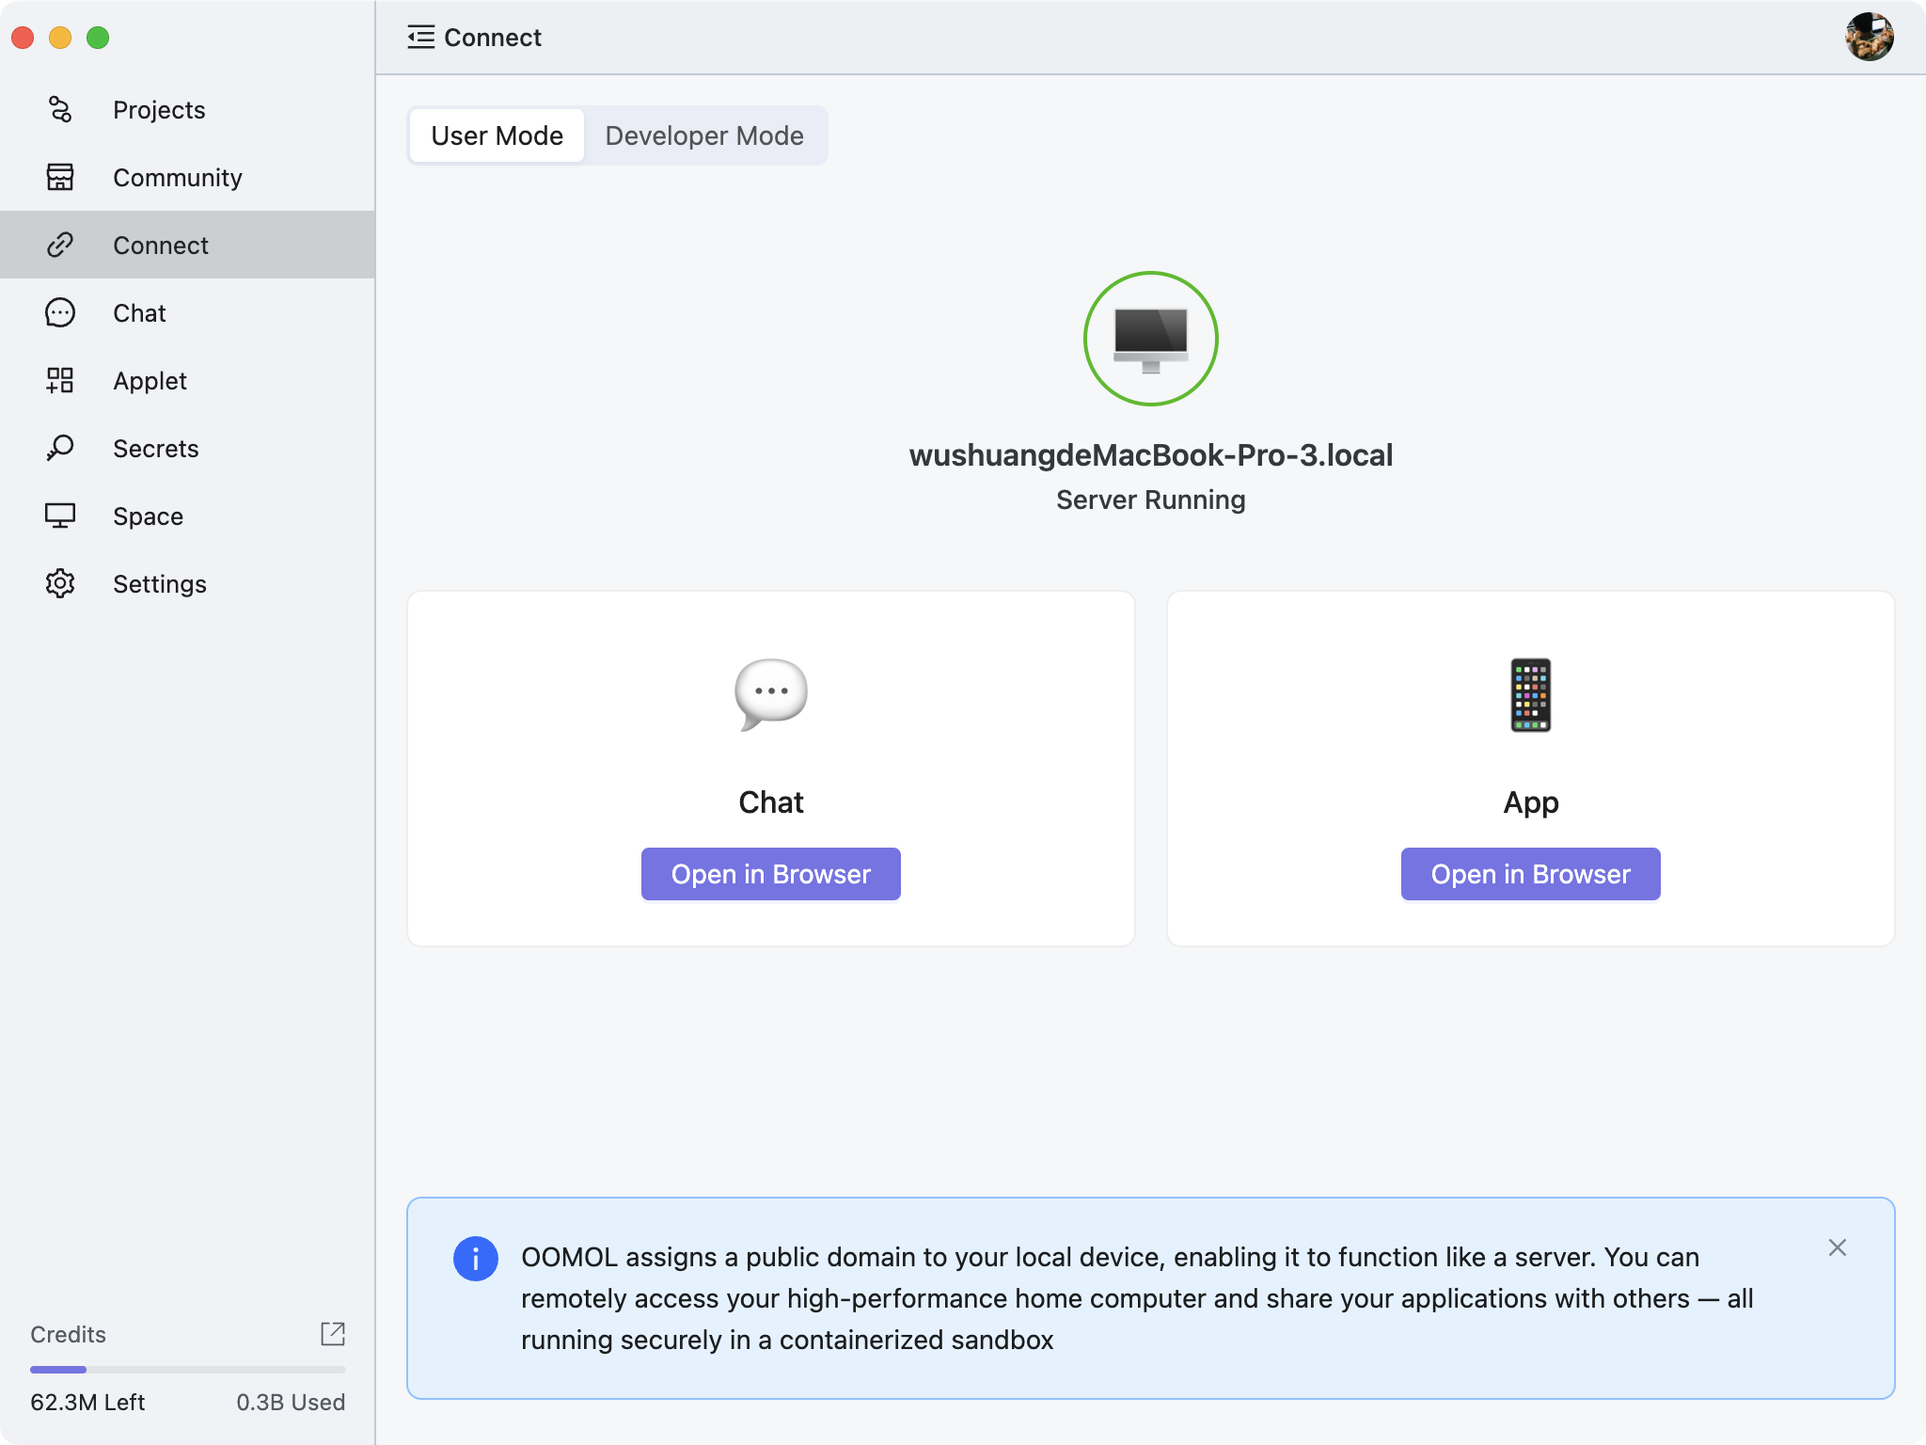Click the Connect title in header
Screen dimensions: 1926x1445
pos(493,38)
